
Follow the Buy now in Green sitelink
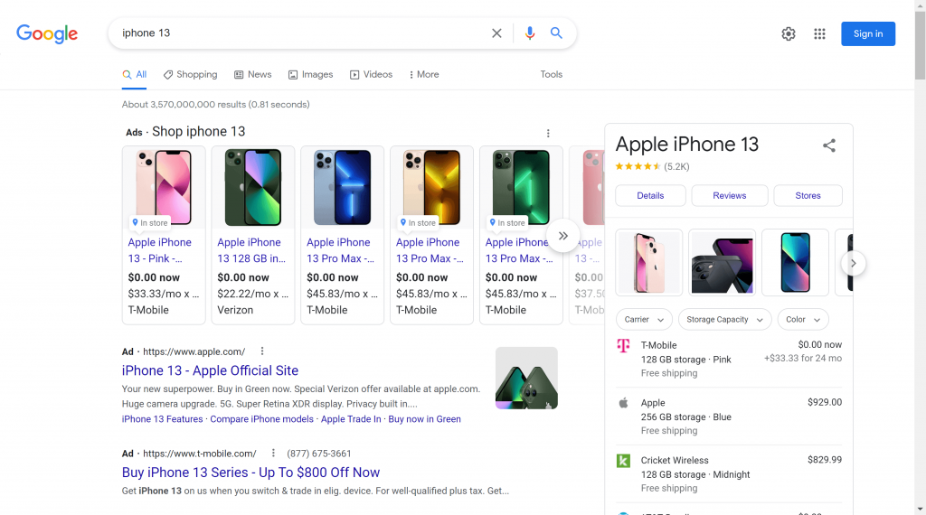click(424, 419)
